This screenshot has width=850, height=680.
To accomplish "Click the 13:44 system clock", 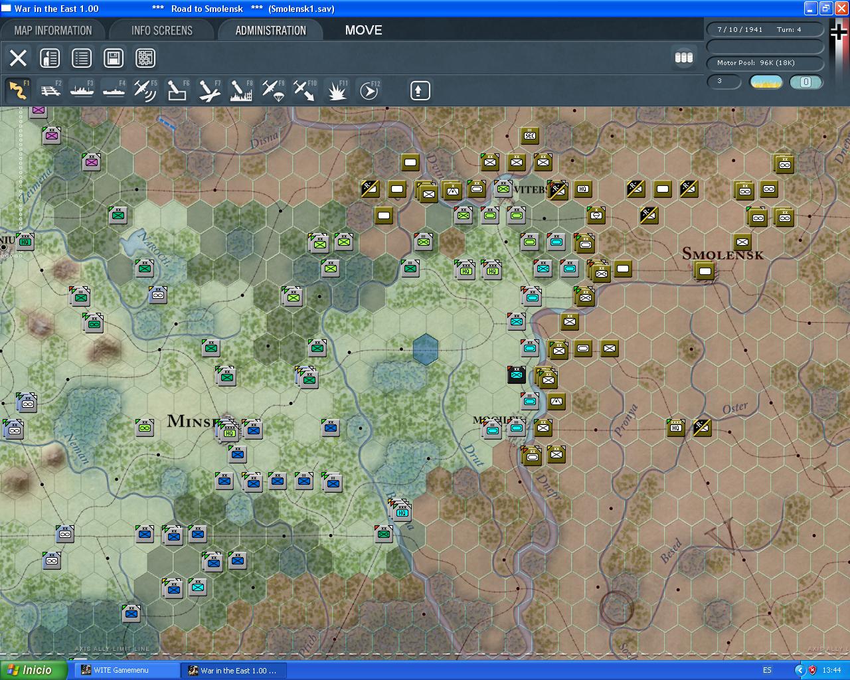I will (x=831, y=670).
